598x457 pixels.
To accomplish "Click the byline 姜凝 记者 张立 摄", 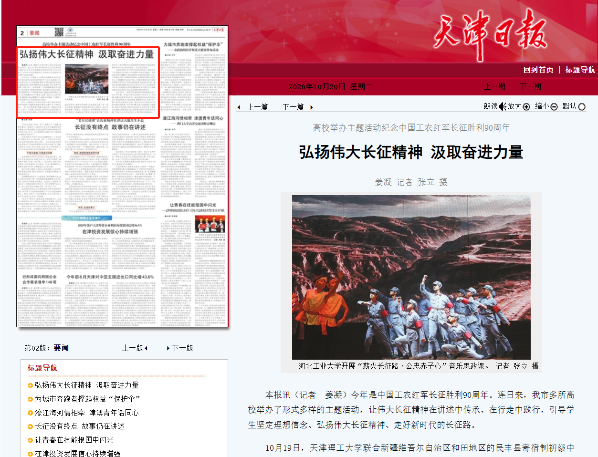I will pos(411,182).
